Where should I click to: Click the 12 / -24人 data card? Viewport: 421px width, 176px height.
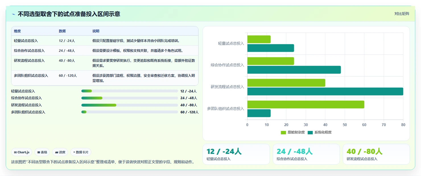(236, 154)
